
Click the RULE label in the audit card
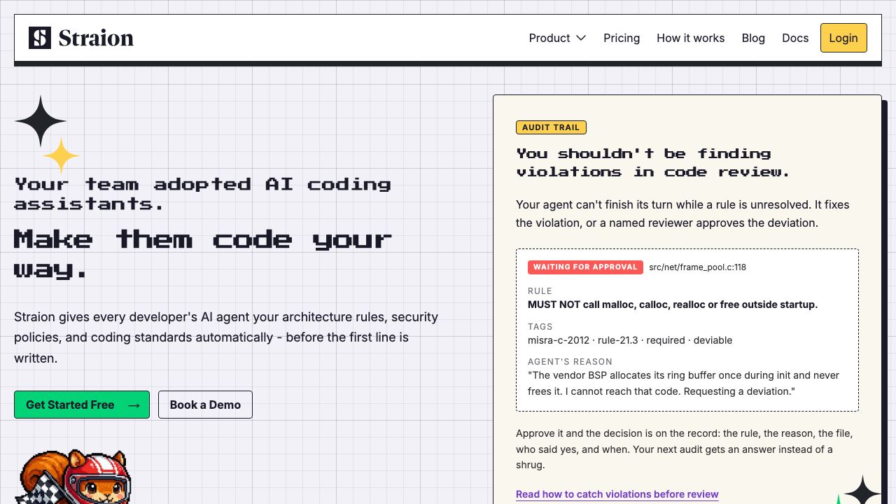click(540, 291)
